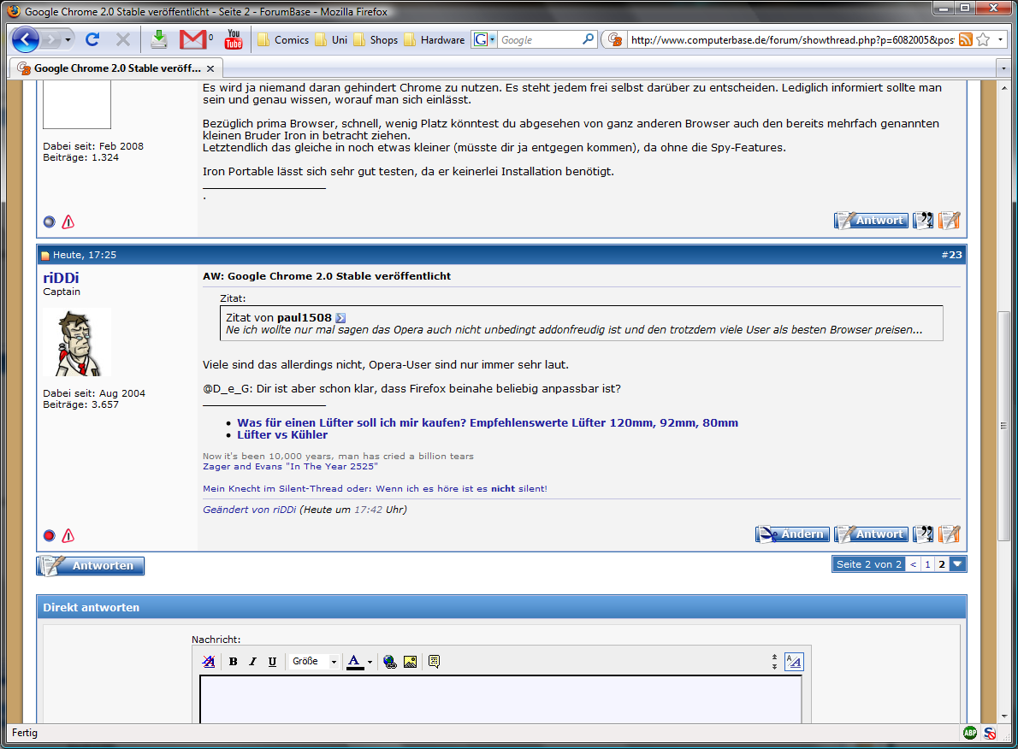The height and width of the screenshot is (749, 1018).
Task: Toggle underline formatting
Action: (272, 662)
